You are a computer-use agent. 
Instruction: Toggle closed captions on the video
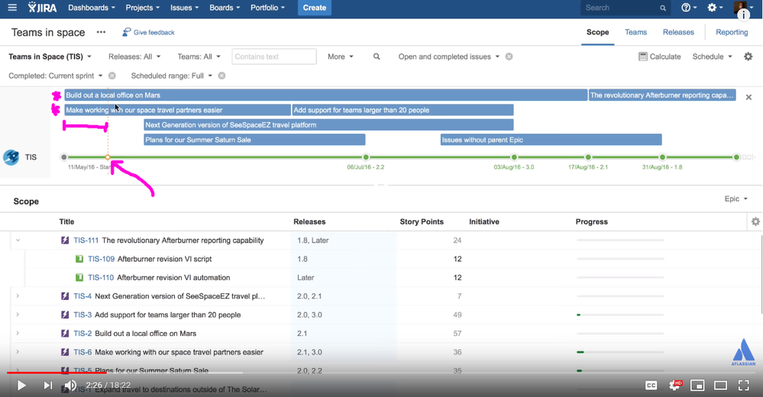651,386
